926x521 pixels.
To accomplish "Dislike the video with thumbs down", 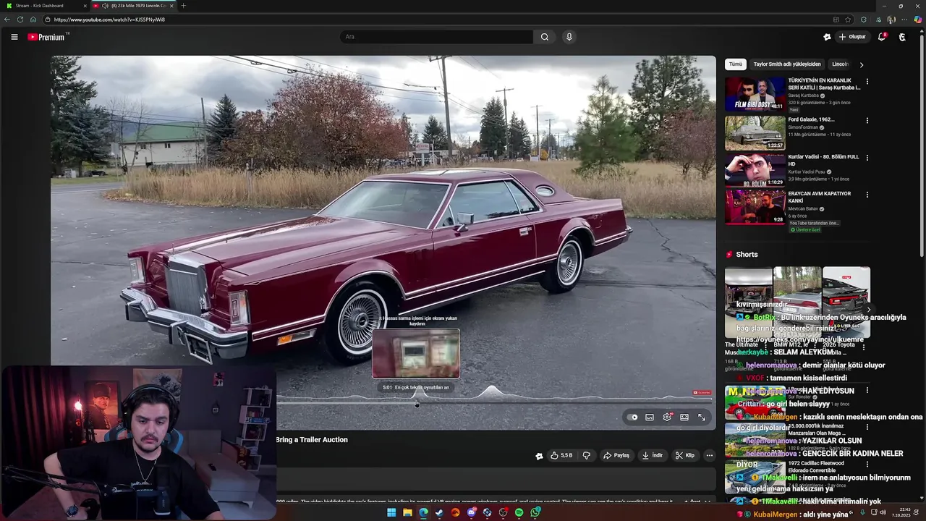I will (x=587, y=456).
